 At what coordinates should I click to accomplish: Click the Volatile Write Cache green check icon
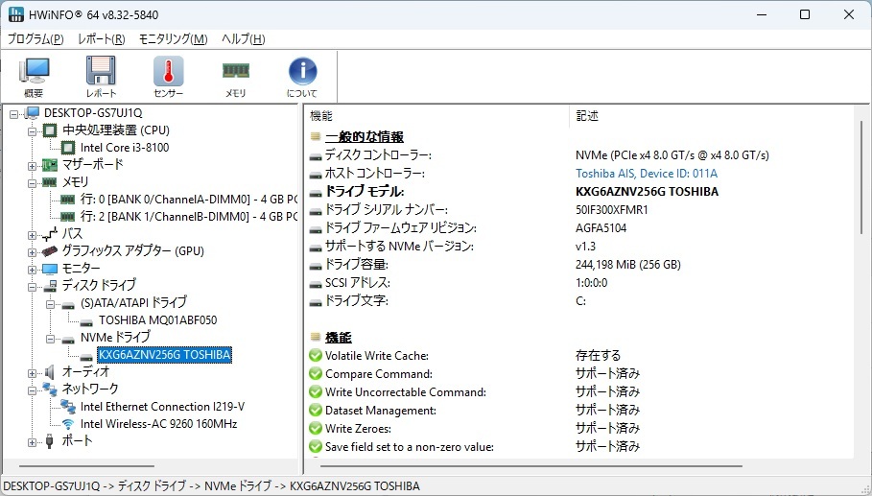(x=316, y=356)
